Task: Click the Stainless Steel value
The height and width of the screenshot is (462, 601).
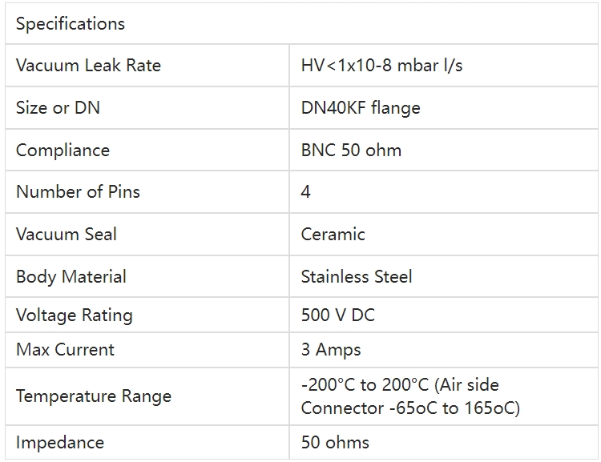Action: pyautogui.click(x=357, y=277)
